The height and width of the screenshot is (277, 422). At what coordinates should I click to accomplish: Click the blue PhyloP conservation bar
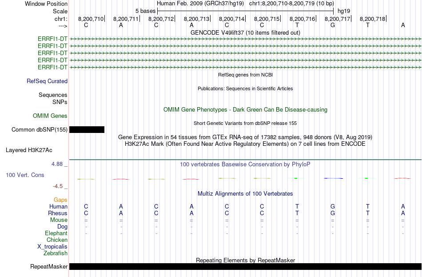click(x=334, y=178)
